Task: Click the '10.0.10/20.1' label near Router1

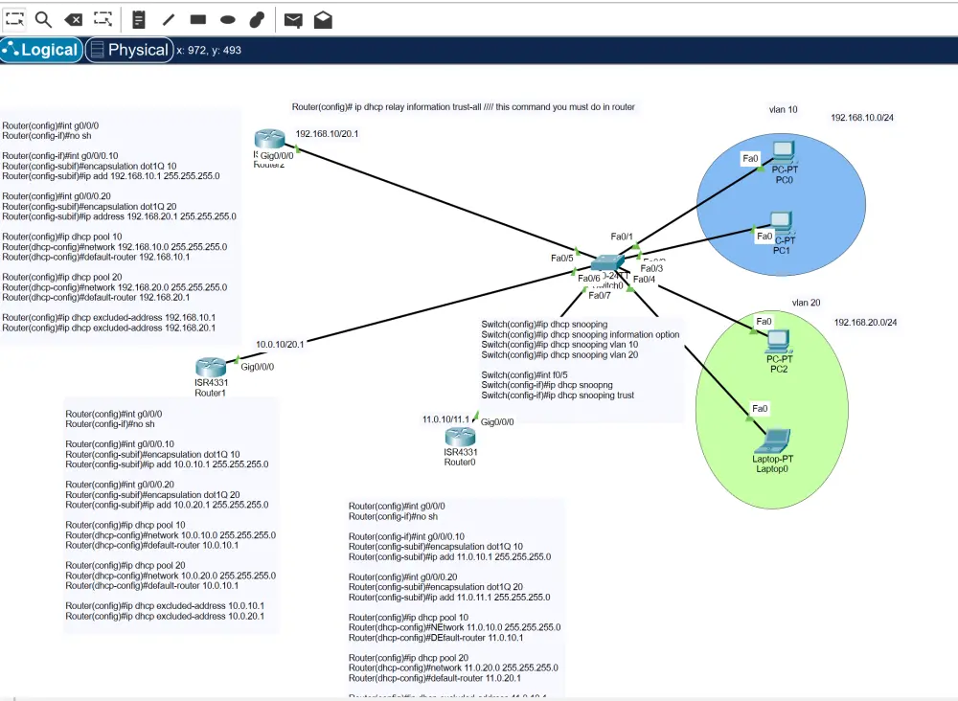Action: click(280, 345)
